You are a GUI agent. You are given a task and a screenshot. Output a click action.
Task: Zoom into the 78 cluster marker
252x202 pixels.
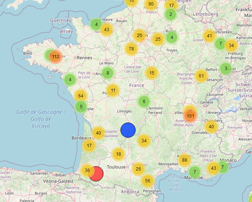[131, 49]
